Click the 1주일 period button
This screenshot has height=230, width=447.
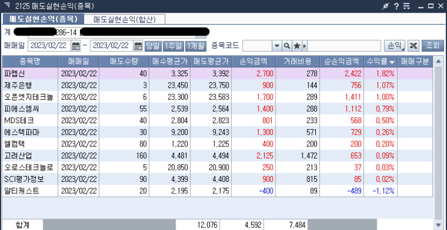click(x=173, y=46)
